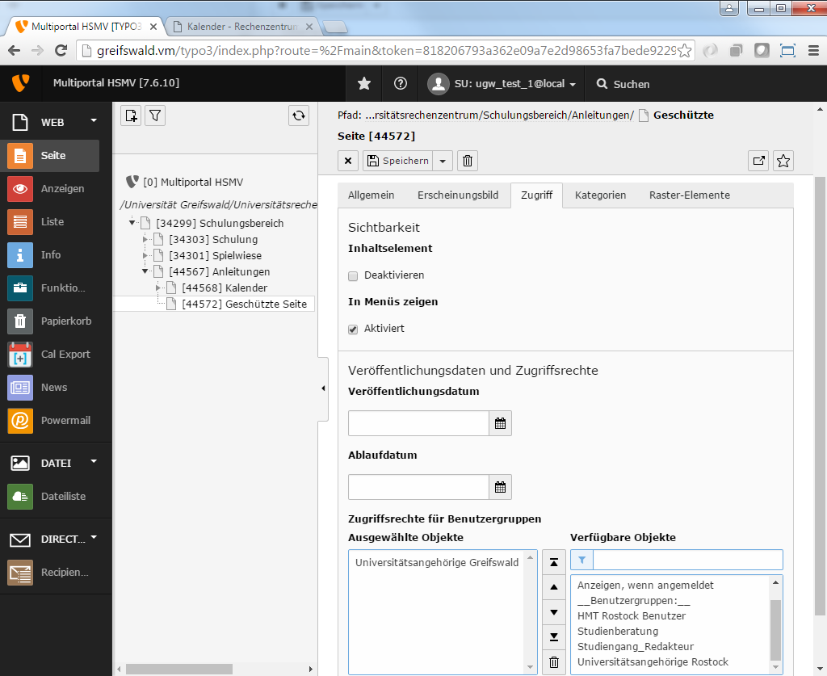The width and height of the screenshot is (827, 676).
Task: Select Studienberatung in available objects
Action: pos(618,631)
